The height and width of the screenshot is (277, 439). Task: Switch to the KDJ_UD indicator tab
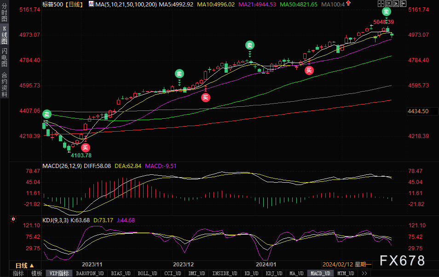click(274, 273)
